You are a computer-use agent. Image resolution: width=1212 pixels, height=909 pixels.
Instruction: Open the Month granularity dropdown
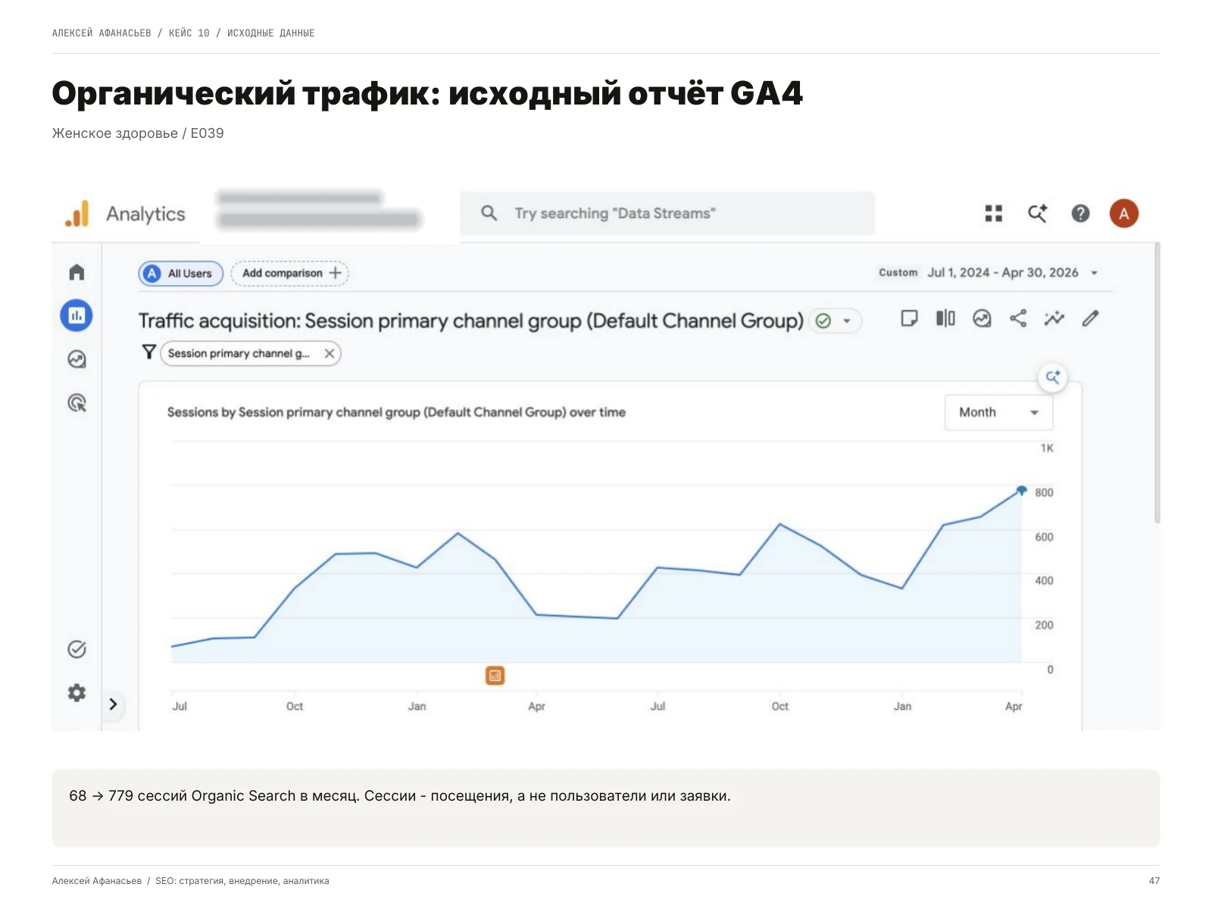point(998,412)
